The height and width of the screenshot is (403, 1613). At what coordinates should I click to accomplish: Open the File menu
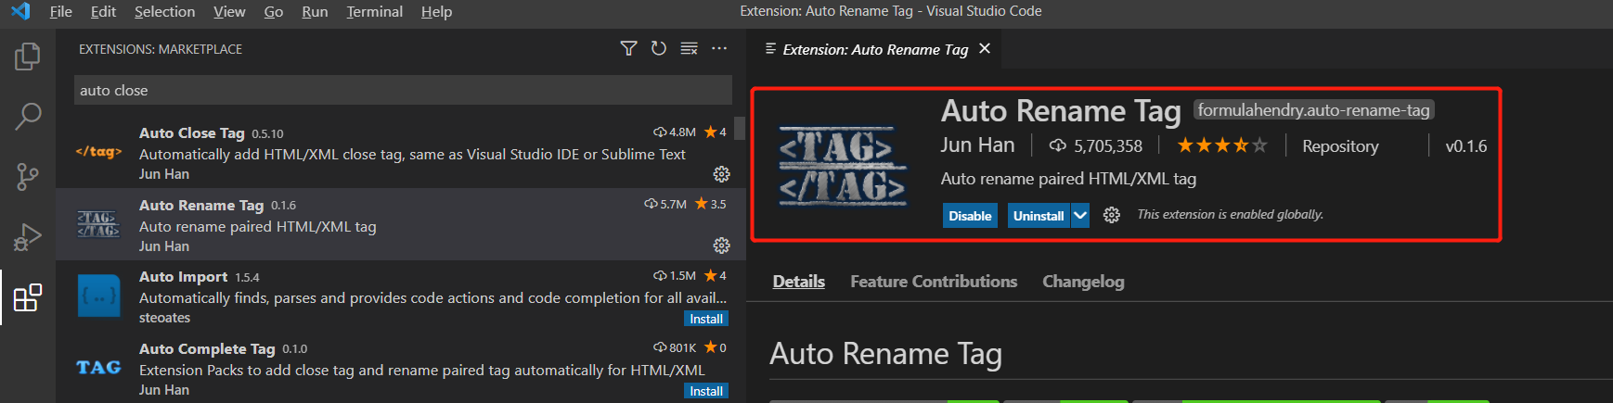click(60, 11)
